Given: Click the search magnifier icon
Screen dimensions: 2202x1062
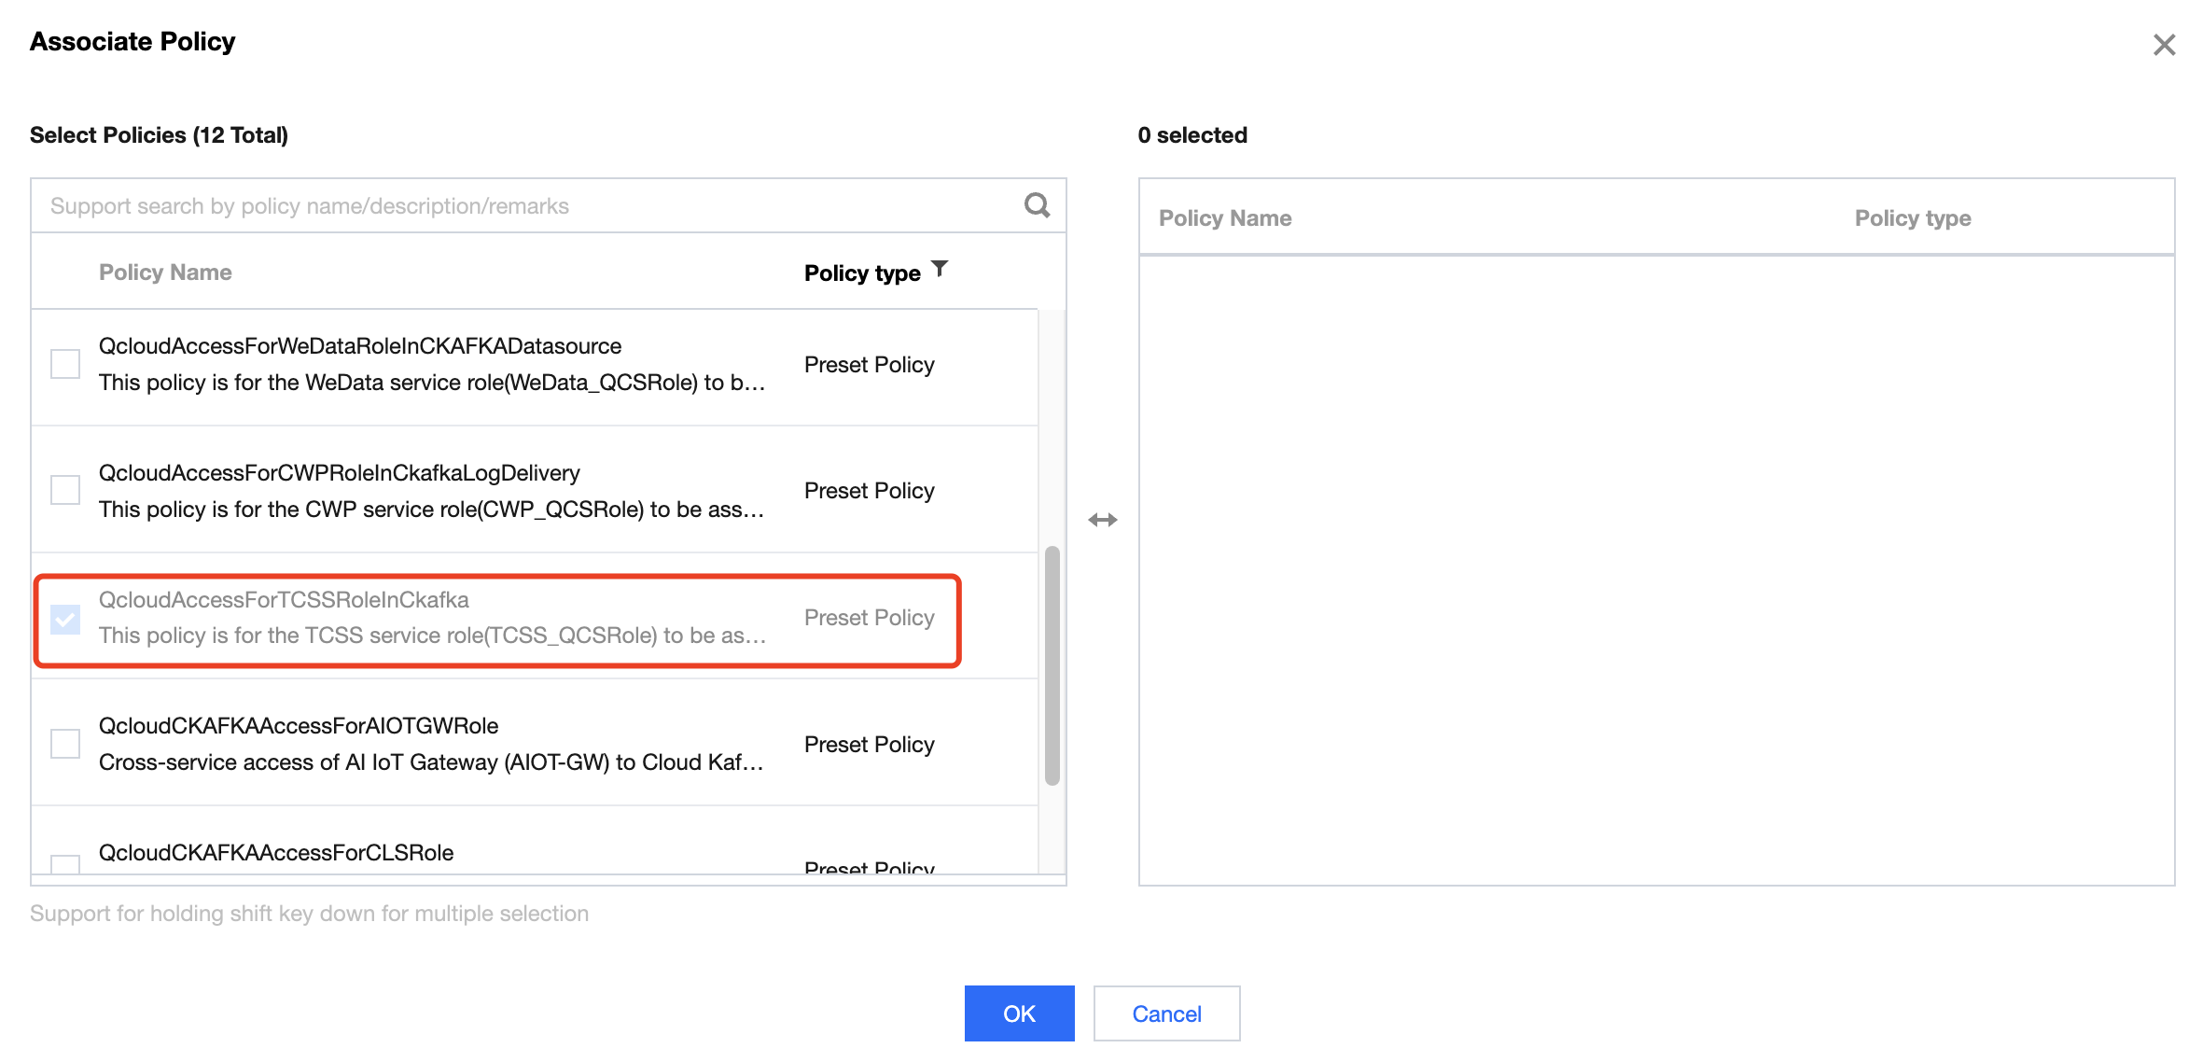Looking at the screenshot, I should pyautogui.click(x=1037, y=205).
